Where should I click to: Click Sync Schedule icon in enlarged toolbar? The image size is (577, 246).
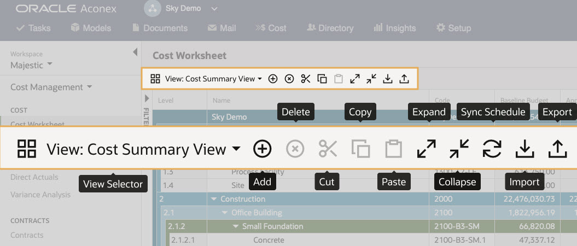[x=492, y=149]
